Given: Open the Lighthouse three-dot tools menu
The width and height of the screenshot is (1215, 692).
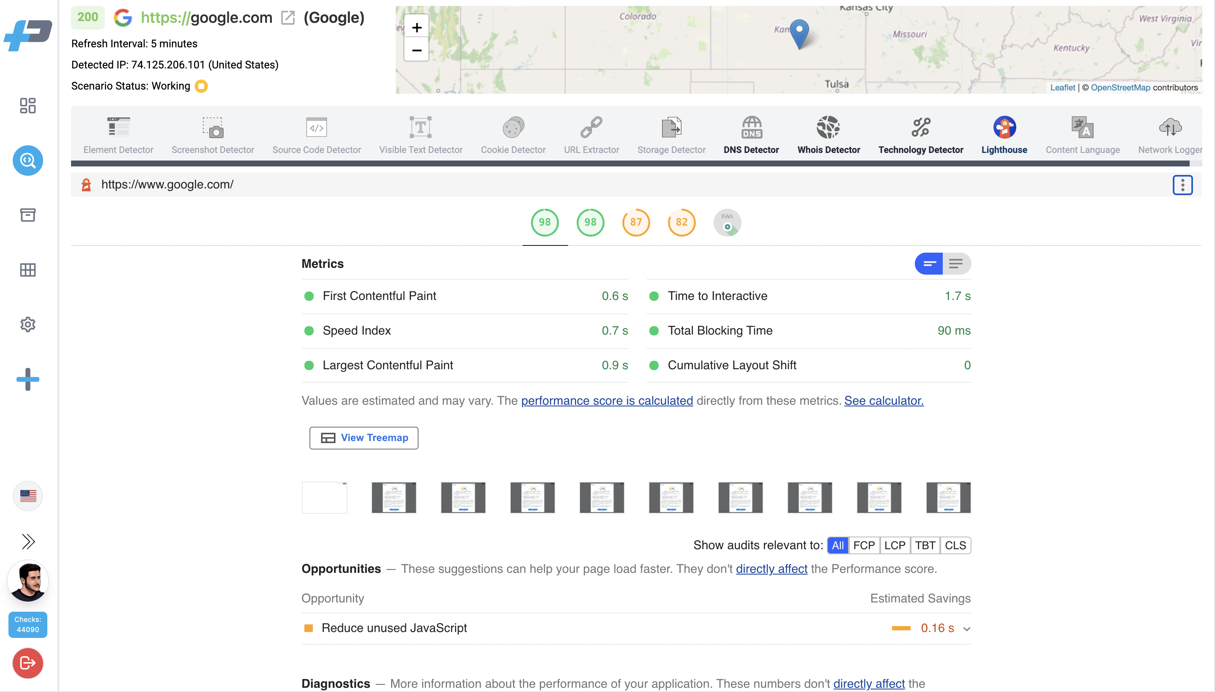Looking at the screenshot, I should [x=1182, y=185].
